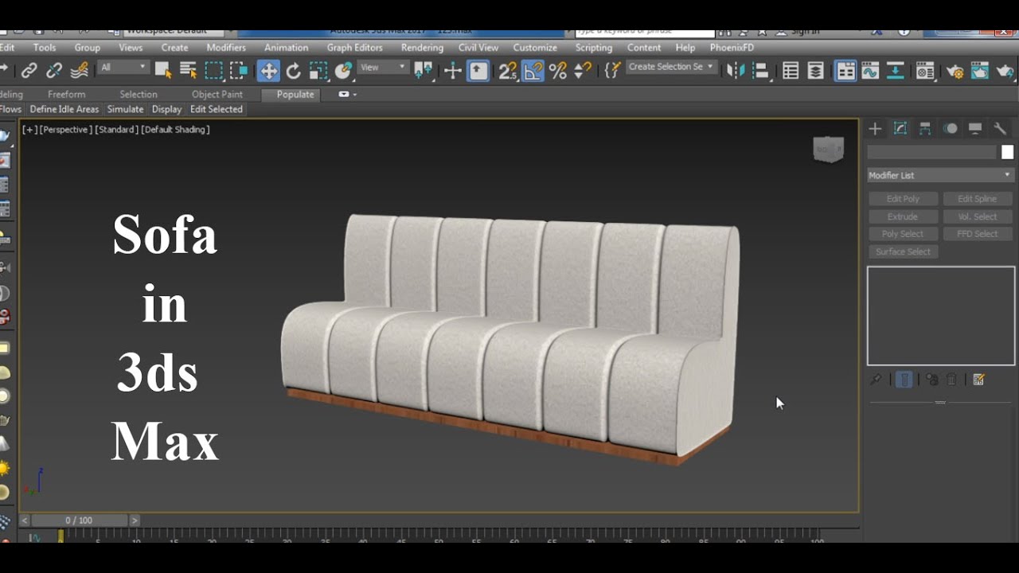Expand the Modifier List dropdown

(x=940, y=175)
